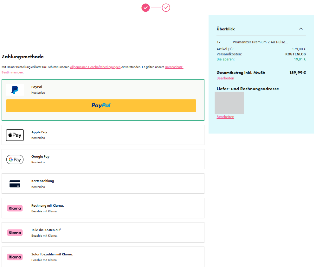Select the Google Pay payment option
Screen dimensions: 316x269
click(103, 159)
